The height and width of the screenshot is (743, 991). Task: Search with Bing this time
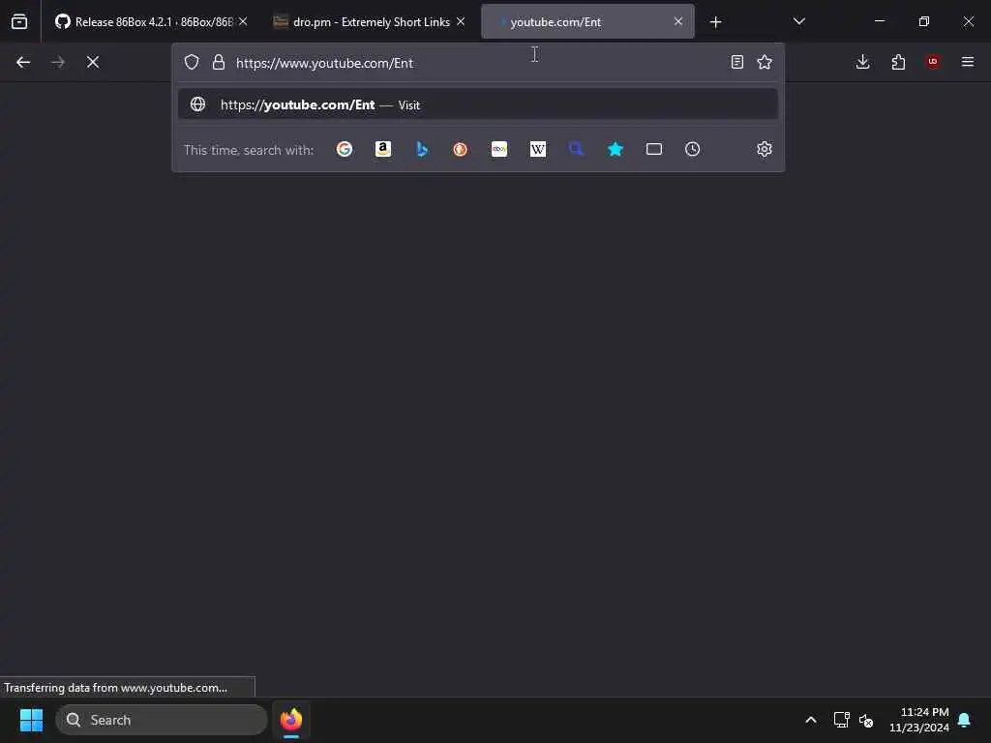[422, 149]
